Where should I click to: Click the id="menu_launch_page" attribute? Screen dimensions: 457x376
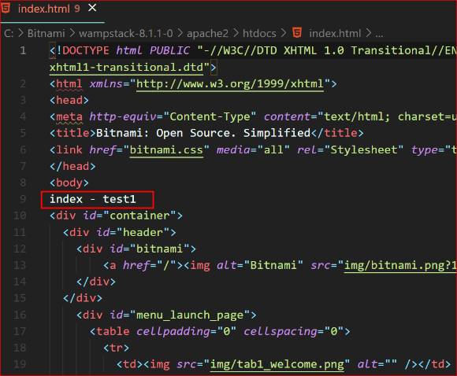[180, 315]
